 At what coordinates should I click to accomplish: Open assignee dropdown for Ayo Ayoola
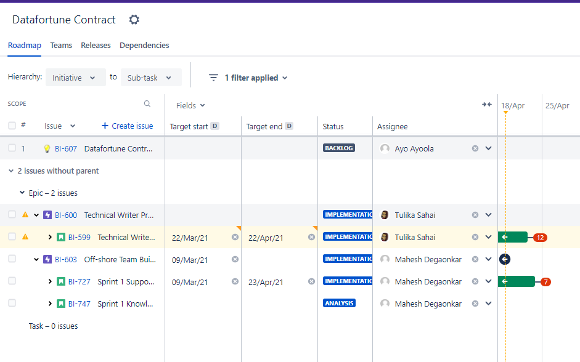point(488,148)
